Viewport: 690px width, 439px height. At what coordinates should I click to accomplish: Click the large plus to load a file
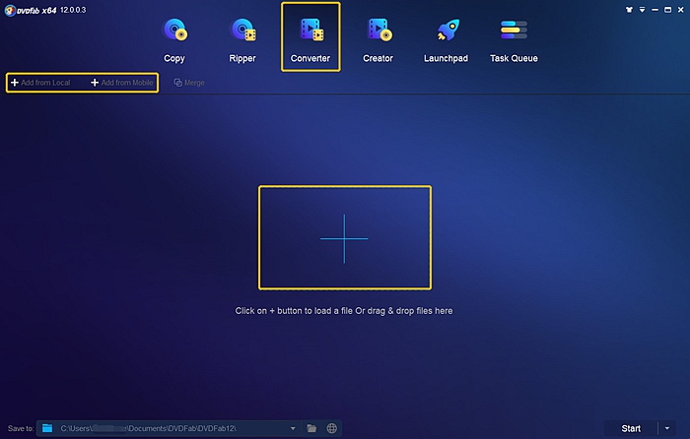point(344,238)
